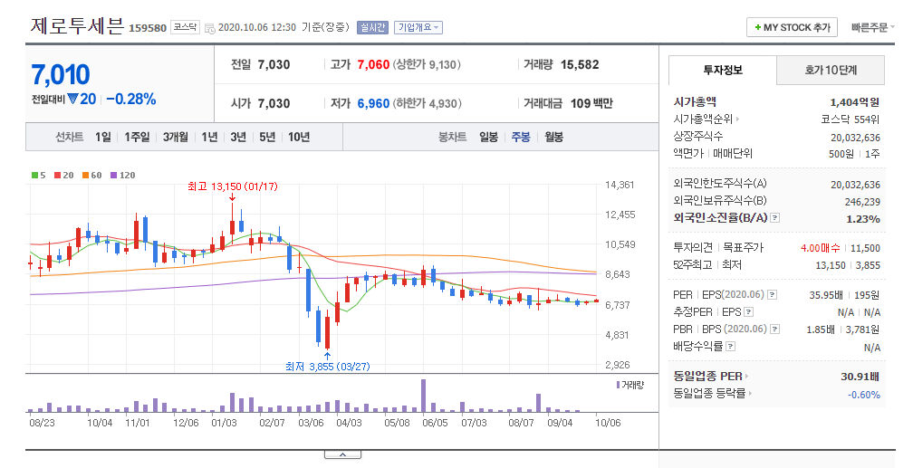Click the 코스닥 market badge
Screen dimensions: 913x468
coord(185,27)
